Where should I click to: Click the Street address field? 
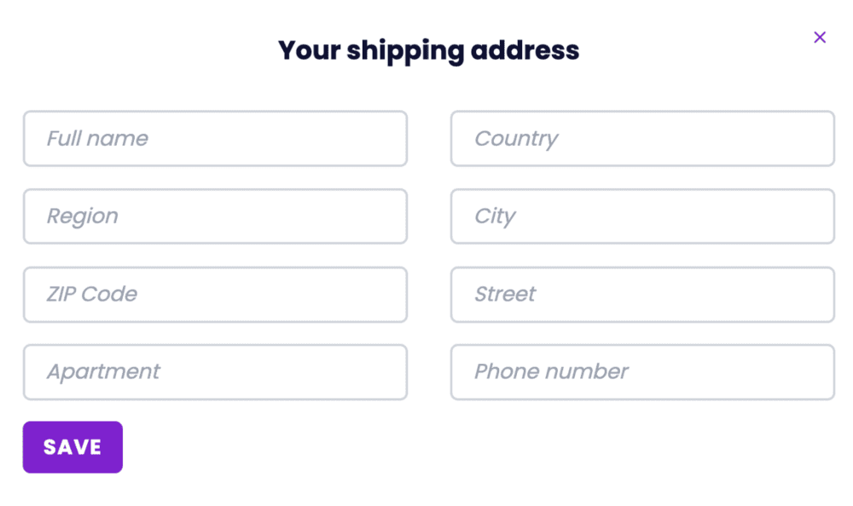[642, 295]
